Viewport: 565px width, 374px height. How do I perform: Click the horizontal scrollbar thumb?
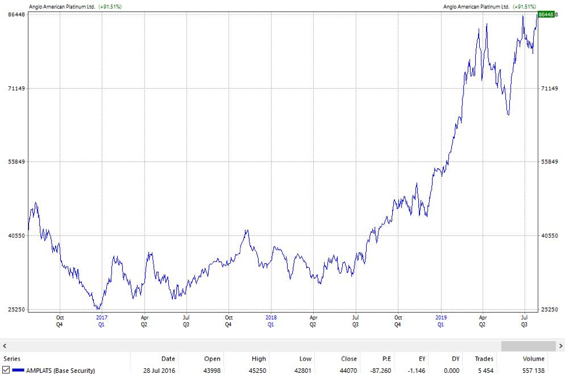528,346
